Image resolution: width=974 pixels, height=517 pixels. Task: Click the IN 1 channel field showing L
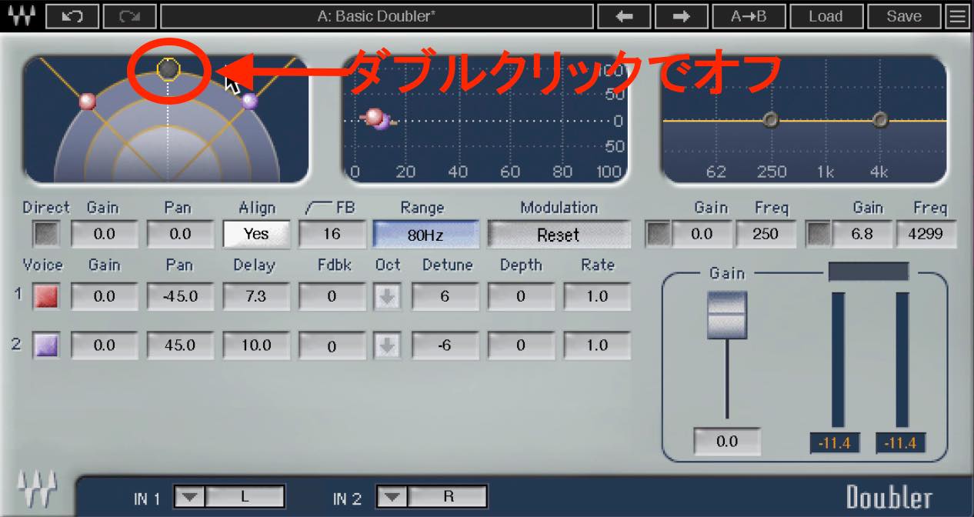pos(245,497)
